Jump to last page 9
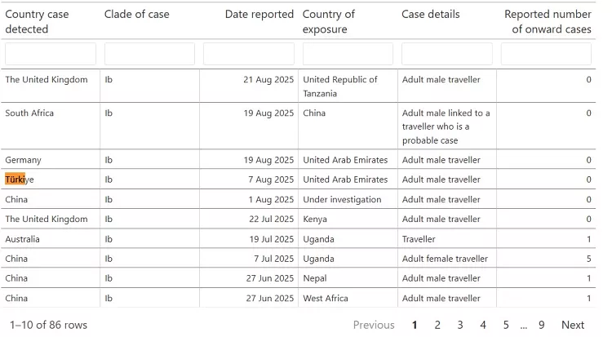The width and height of the screenshot is (612, 337). pos(542,325)
